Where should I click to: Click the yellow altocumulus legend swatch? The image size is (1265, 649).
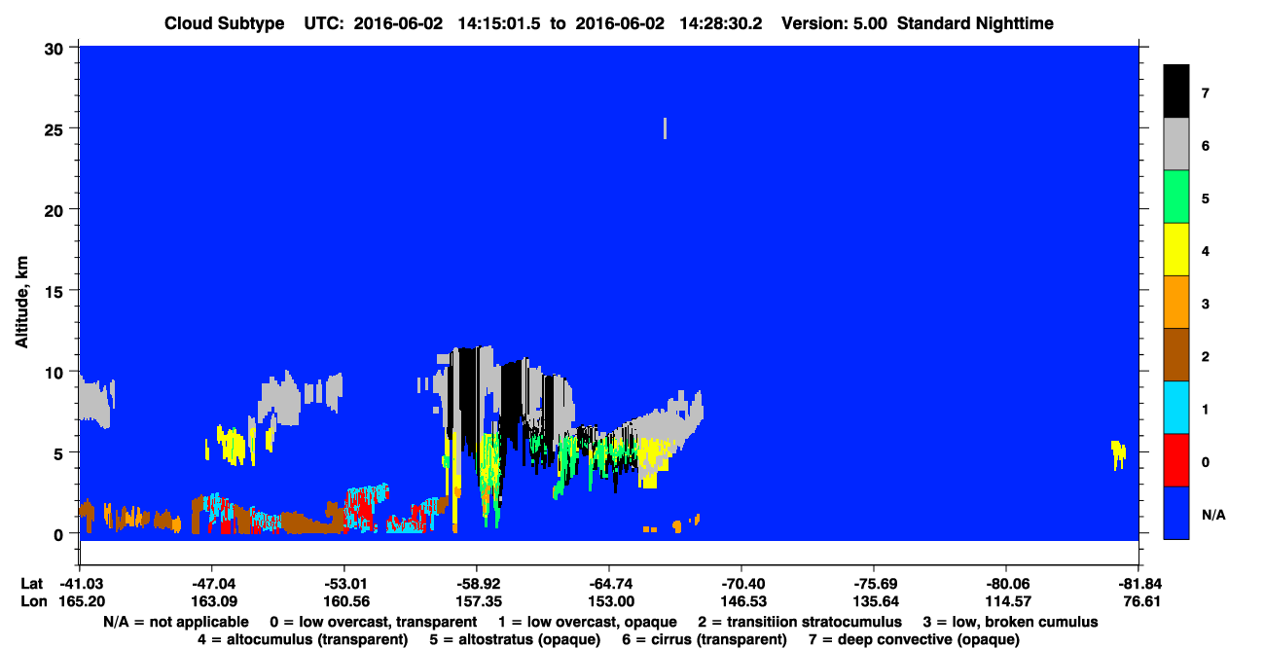click(1176, 250)
